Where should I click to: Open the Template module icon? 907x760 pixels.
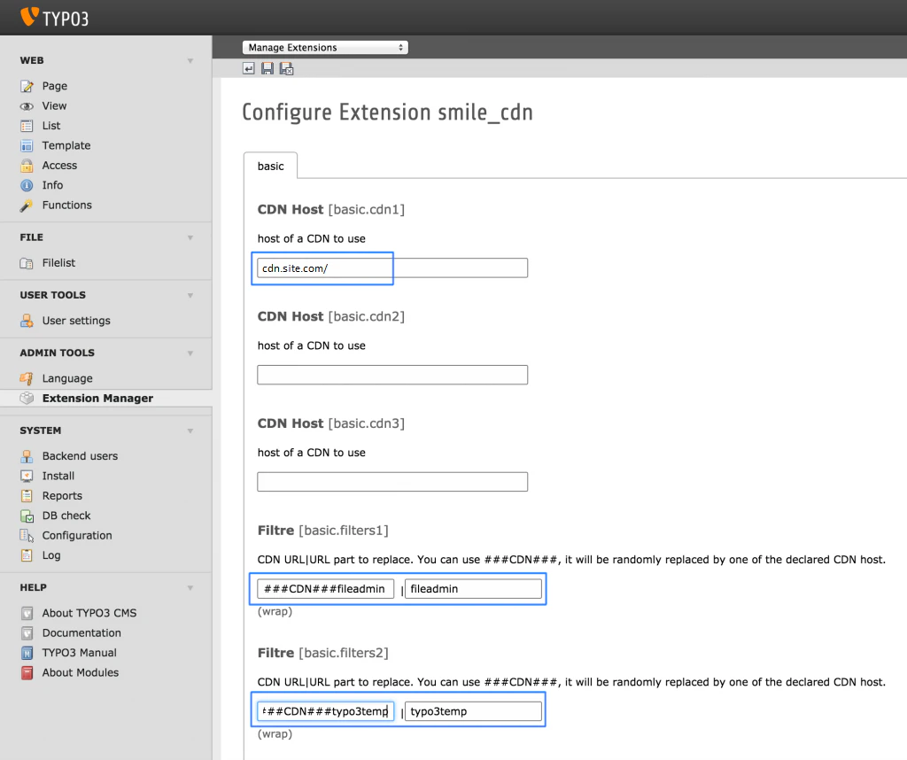27,146
